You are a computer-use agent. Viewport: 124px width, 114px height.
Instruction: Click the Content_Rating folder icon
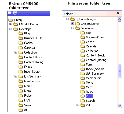click(82, 60)
